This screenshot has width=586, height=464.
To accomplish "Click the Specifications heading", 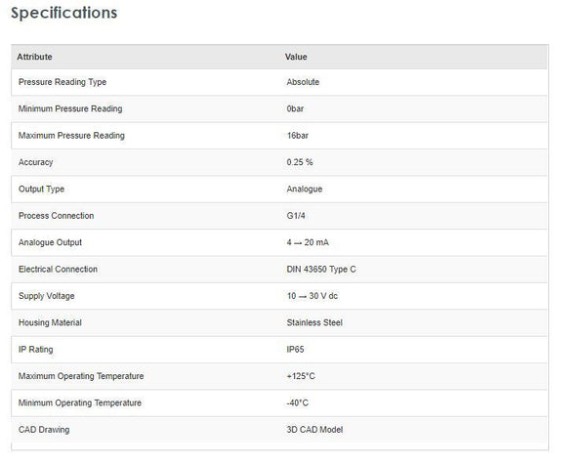I will tap(63, 14).
